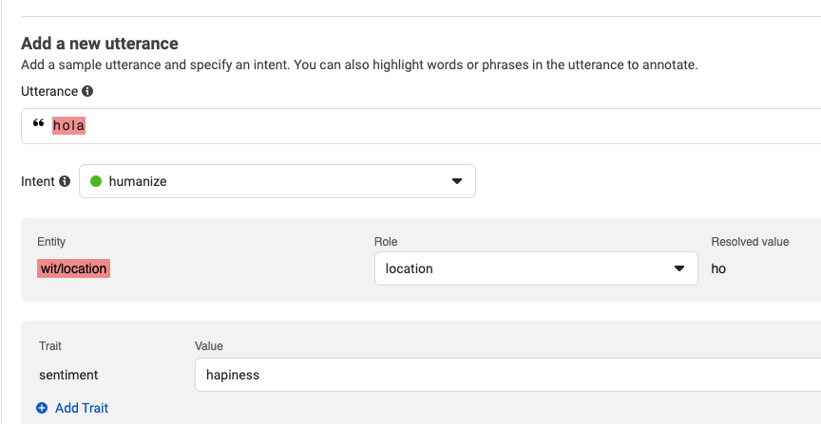Click the green dot beside humanize intent
The image size is (821, 424).
pyautogui.click(x=96, y=181)
